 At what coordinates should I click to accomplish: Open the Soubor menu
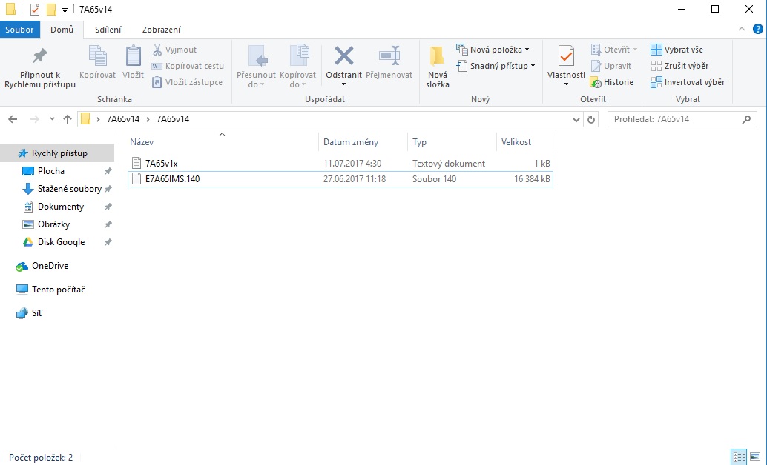pyautogui.click(x=20, y=30)
